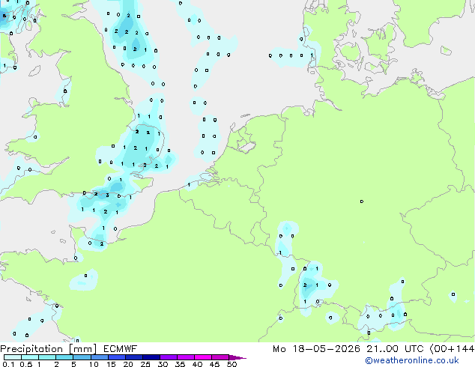475x367 pixels.
Task: Click the '35' legend scale label
Action: click(180, 364)
